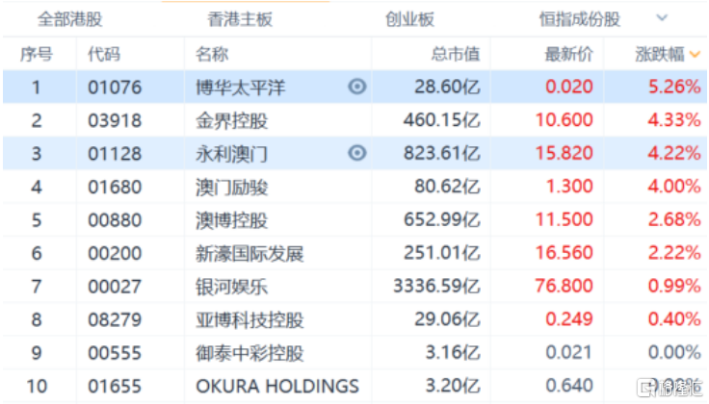Select the OKURA HOLDINGS row
Image resolution: width=709 pixels, height=404 pixels.
pos(276,387)
